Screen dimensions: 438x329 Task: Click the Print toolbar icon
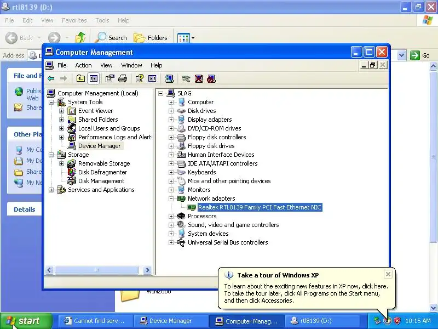click(123, 78)
